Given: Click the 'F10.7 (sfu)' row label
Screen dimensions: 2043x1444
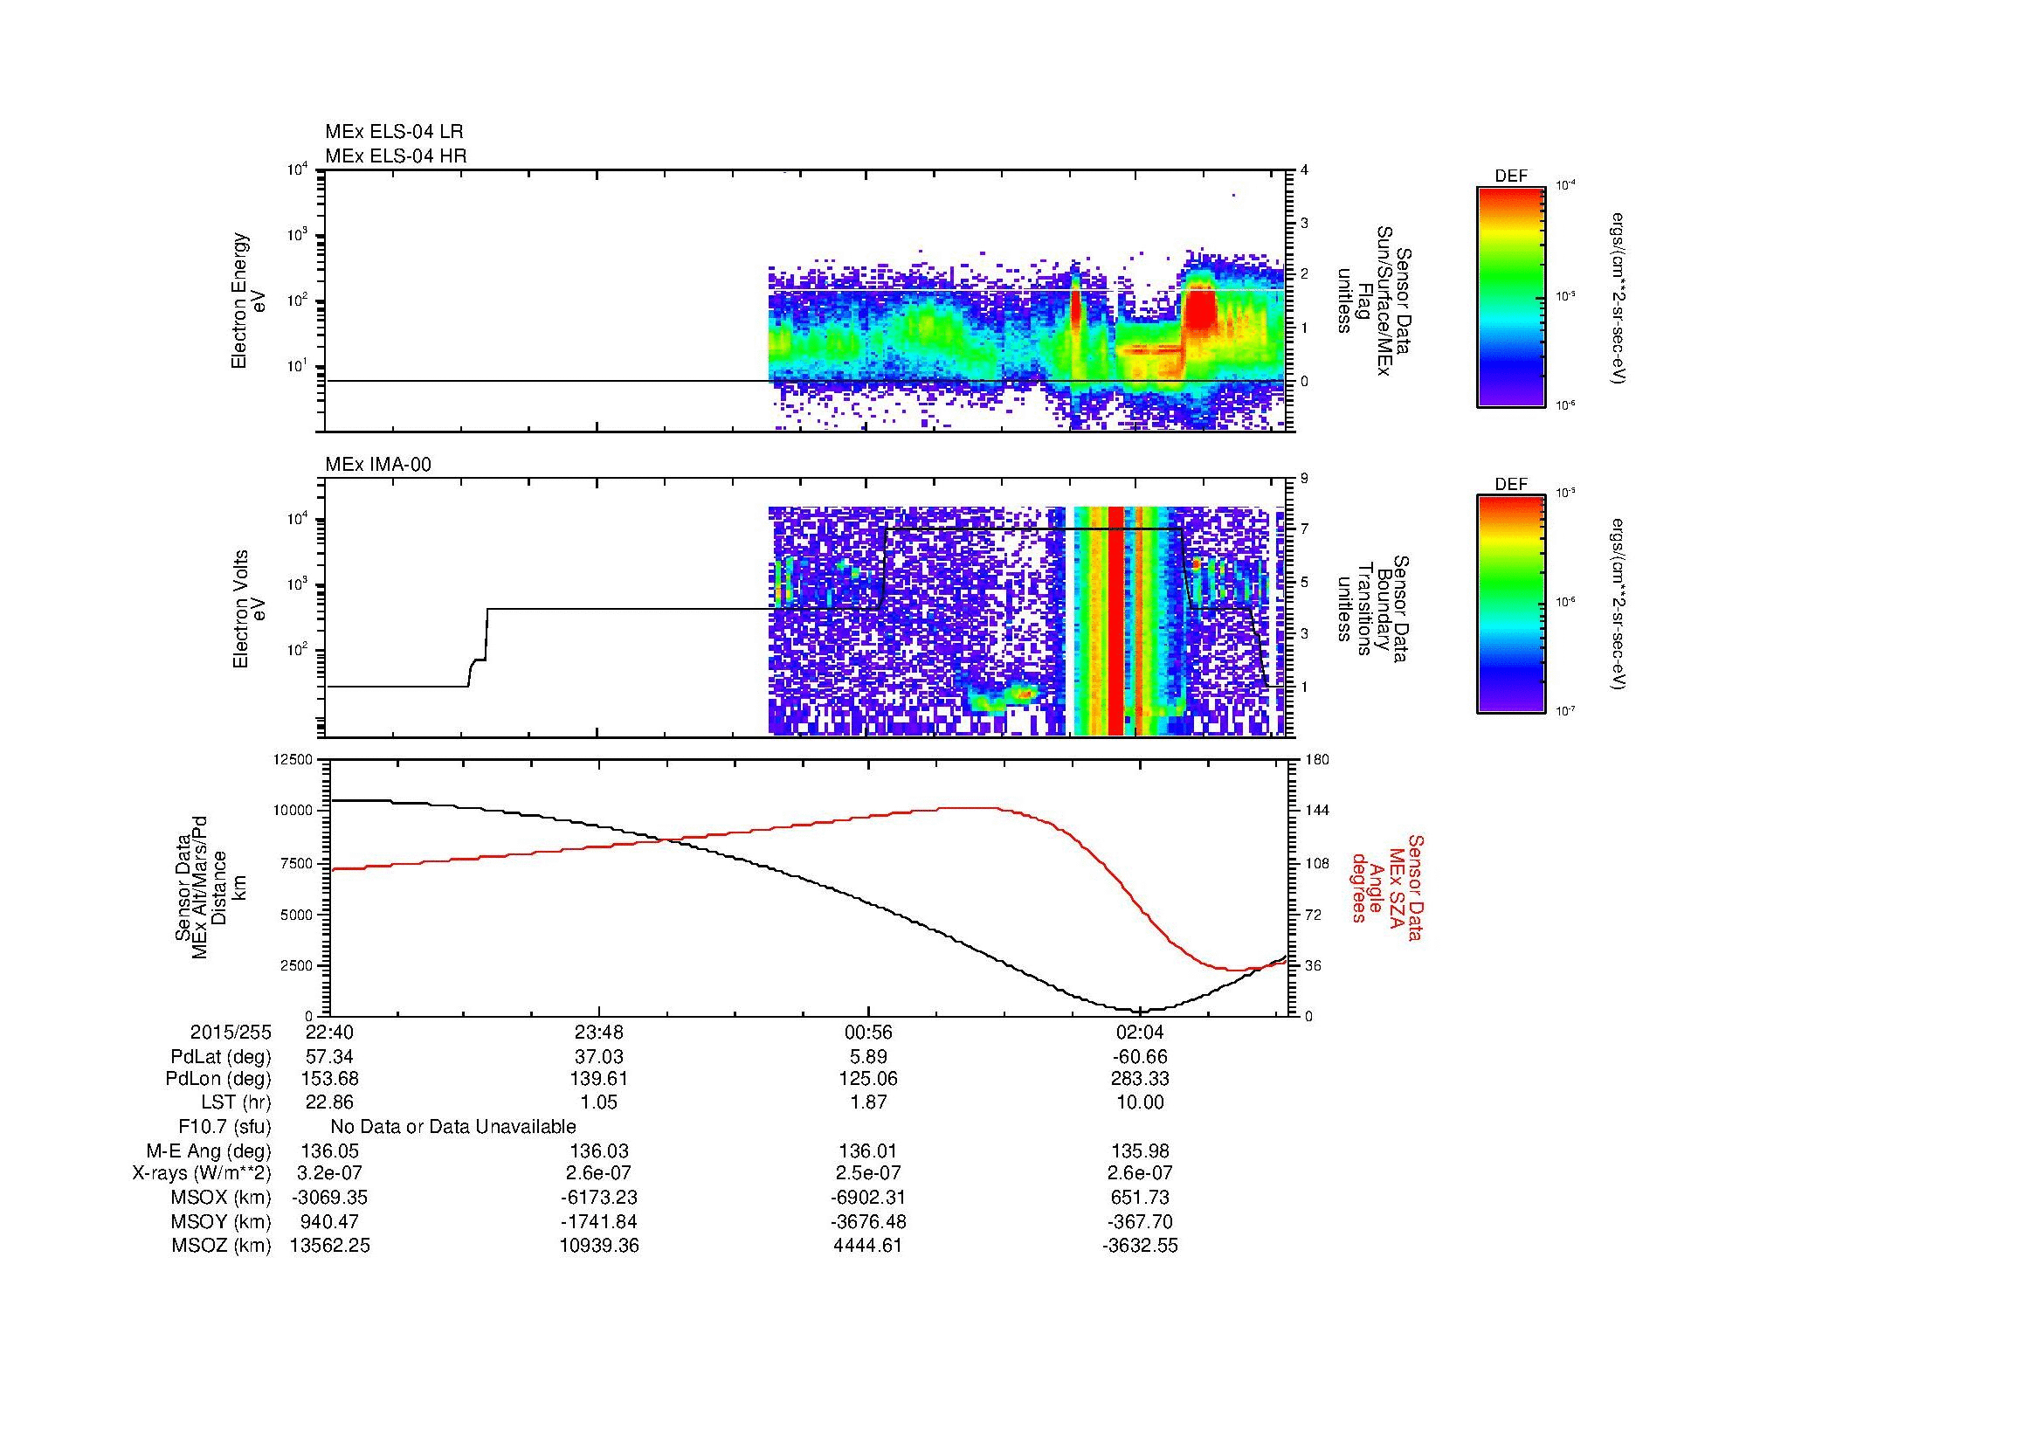Looking at the screenshot, I should point(224,1126).
